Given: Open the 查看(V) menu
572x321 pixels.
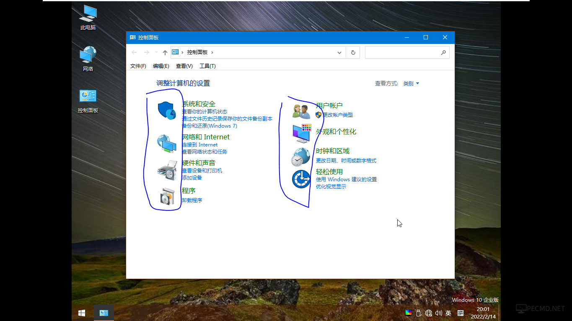Looking at the screenshot, I should click(x=184, y=66).
